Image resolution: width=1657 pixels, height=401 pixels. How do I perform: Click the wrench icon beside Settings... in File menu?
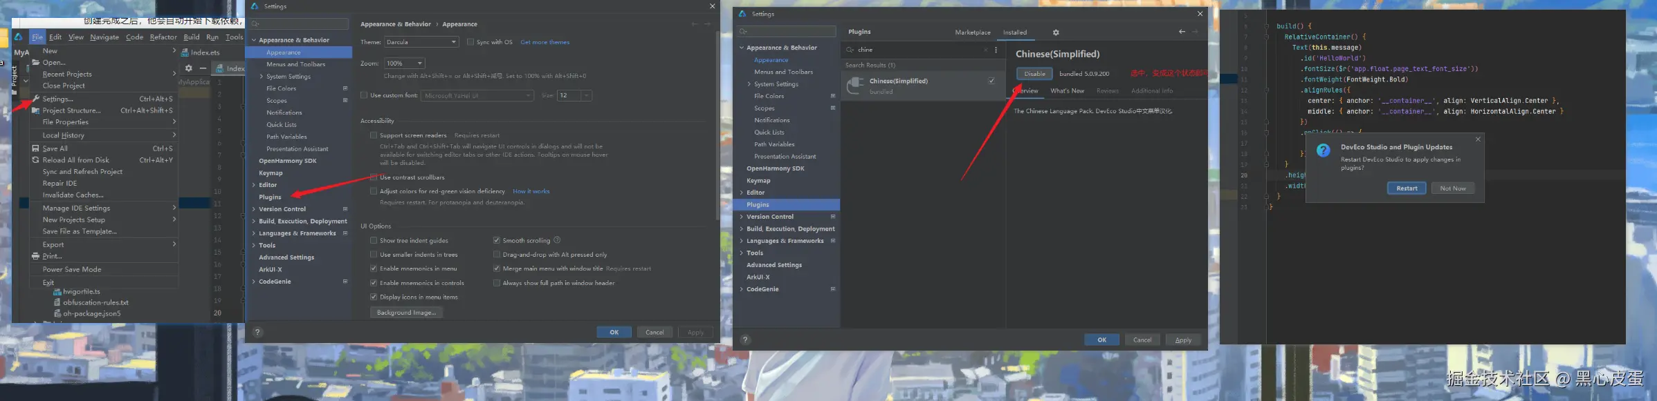click(x=36, y=99)
